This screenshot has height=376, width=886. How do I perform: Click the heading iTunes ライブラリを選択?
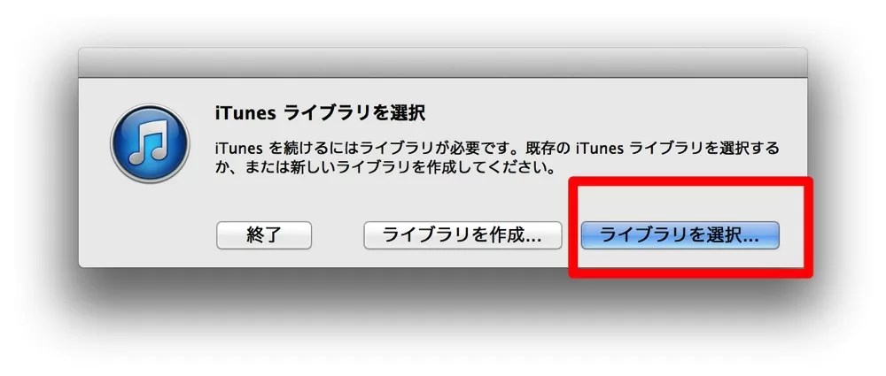tap(321, 113)
